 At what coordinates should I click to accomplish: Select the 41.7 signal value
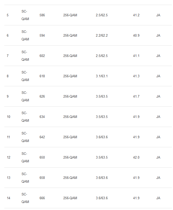(x=136, y=96)
